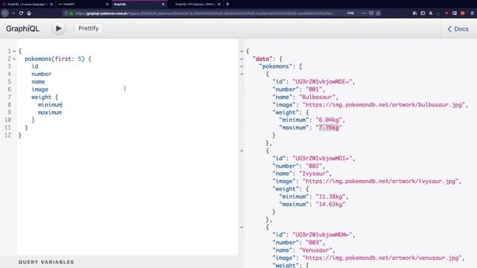The image size is (477, 268).
Task: Click 'pokemons' in the query editor
Action: click(x=38, y=59)
